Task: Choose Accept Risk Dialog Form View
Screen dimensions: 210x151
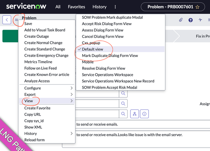Action: tap(120, 24)
